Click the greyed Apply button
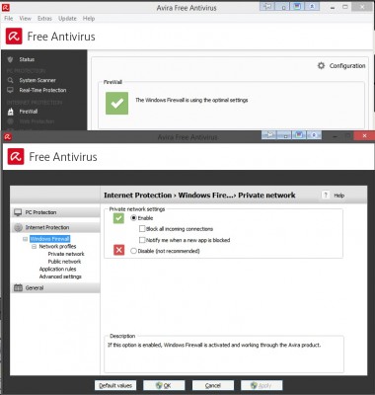 (x=262, y=385)
